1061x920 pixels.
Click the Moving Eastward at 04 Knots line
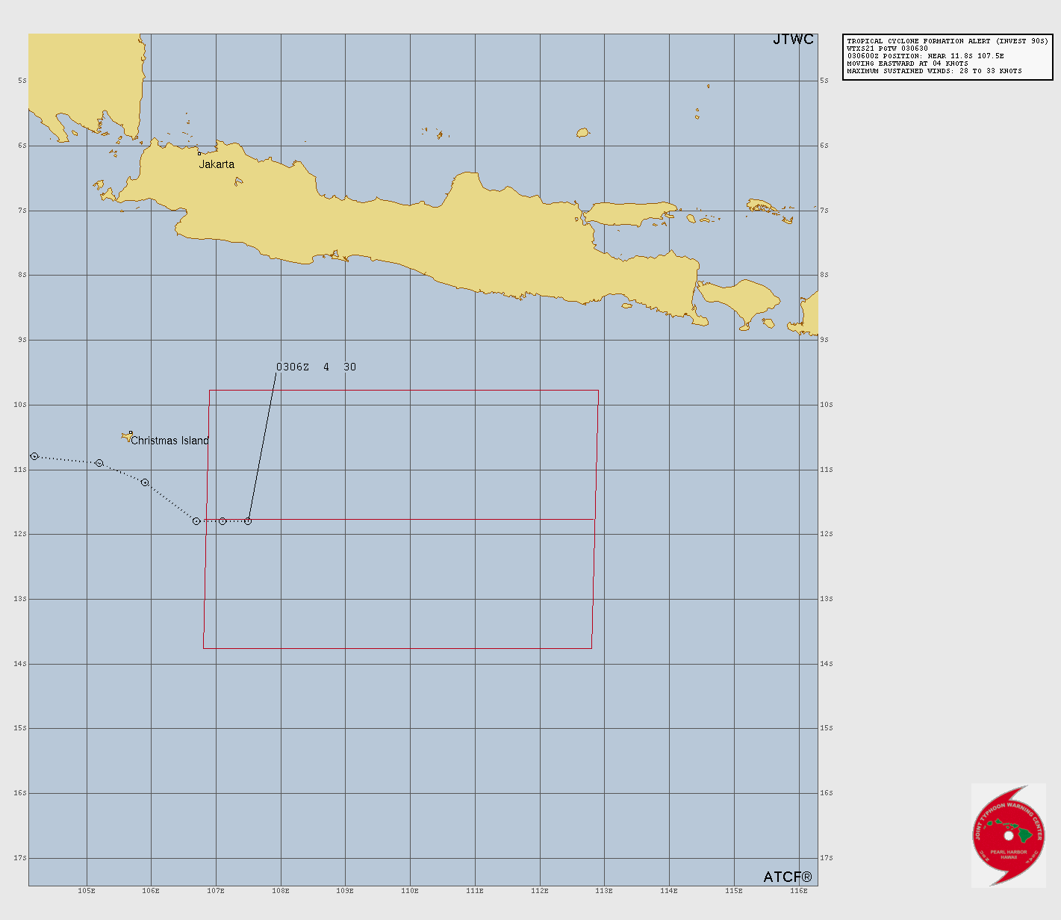click(907, 63)
